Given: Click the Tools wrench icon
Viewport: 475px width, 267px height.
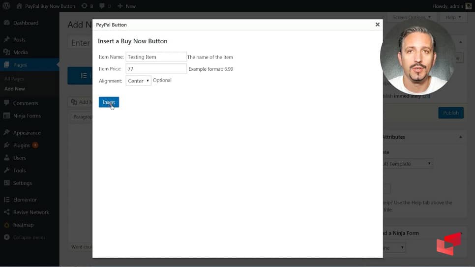Looking at the screenshot, I should coord(7,171).
